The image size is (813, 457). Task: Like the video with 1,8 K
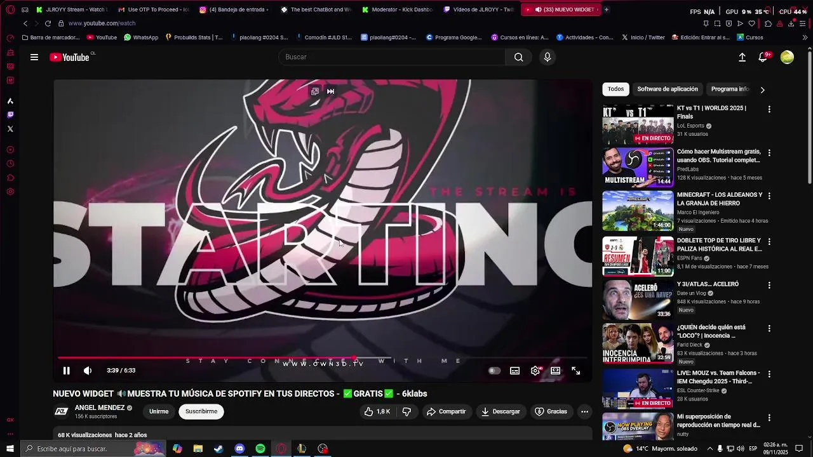point(377,412)
